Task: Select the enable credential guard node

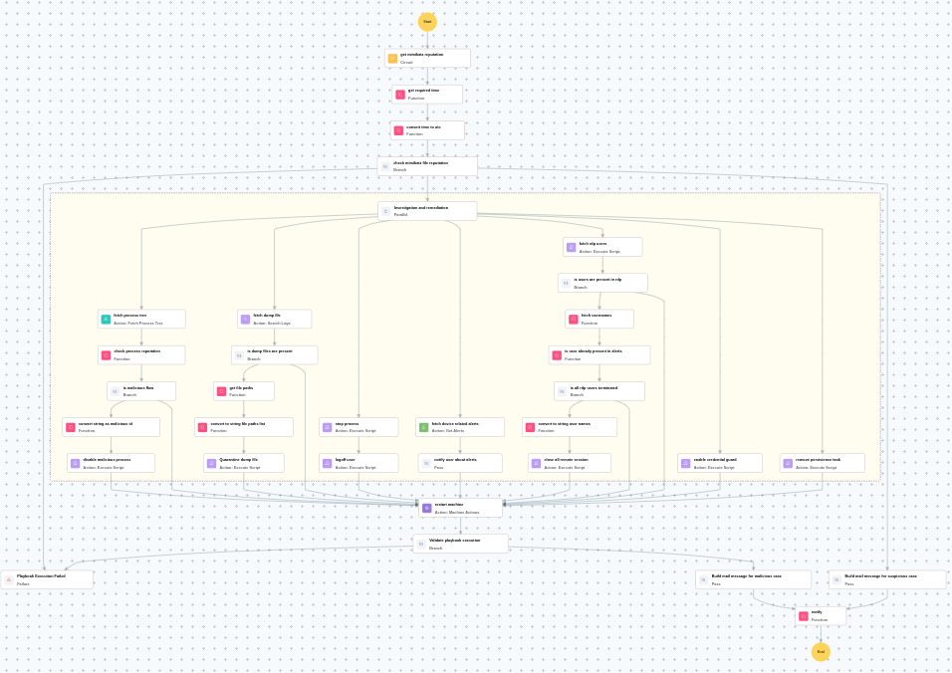Action: 720,463
